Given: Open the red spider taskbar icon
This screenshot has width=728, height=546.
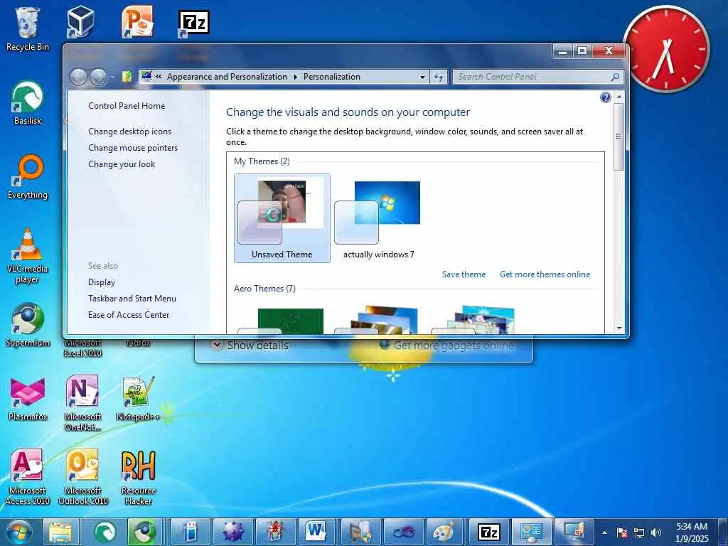Looking at the screenshot, I should pyautogui.click(x=275, y=532).
